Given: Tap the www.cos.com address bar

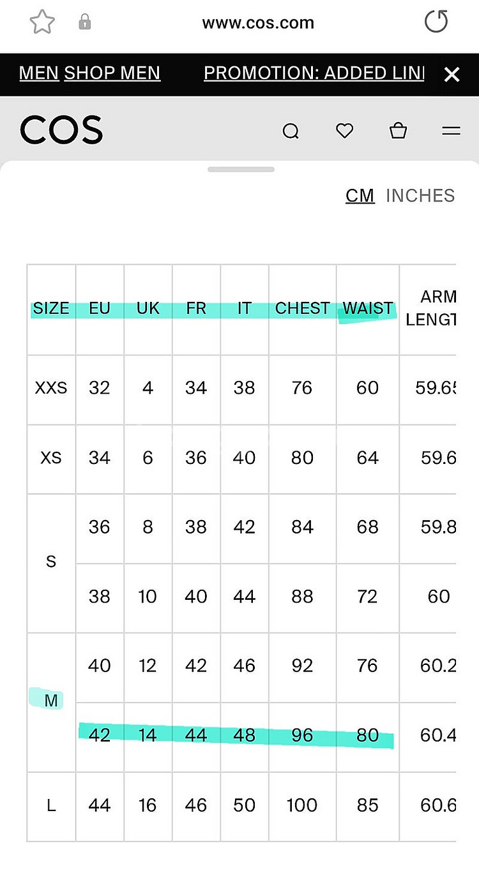Looking at the screenshot, I should pos(258,24).
